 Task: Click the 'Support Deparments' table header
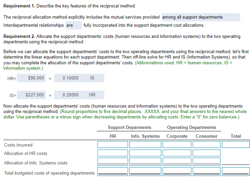[129, 128]
